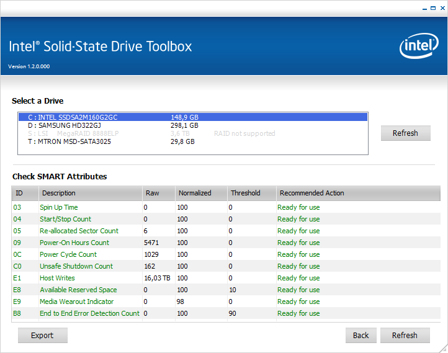Select the Start/Stop Count attribute

[x=226, y=219]
